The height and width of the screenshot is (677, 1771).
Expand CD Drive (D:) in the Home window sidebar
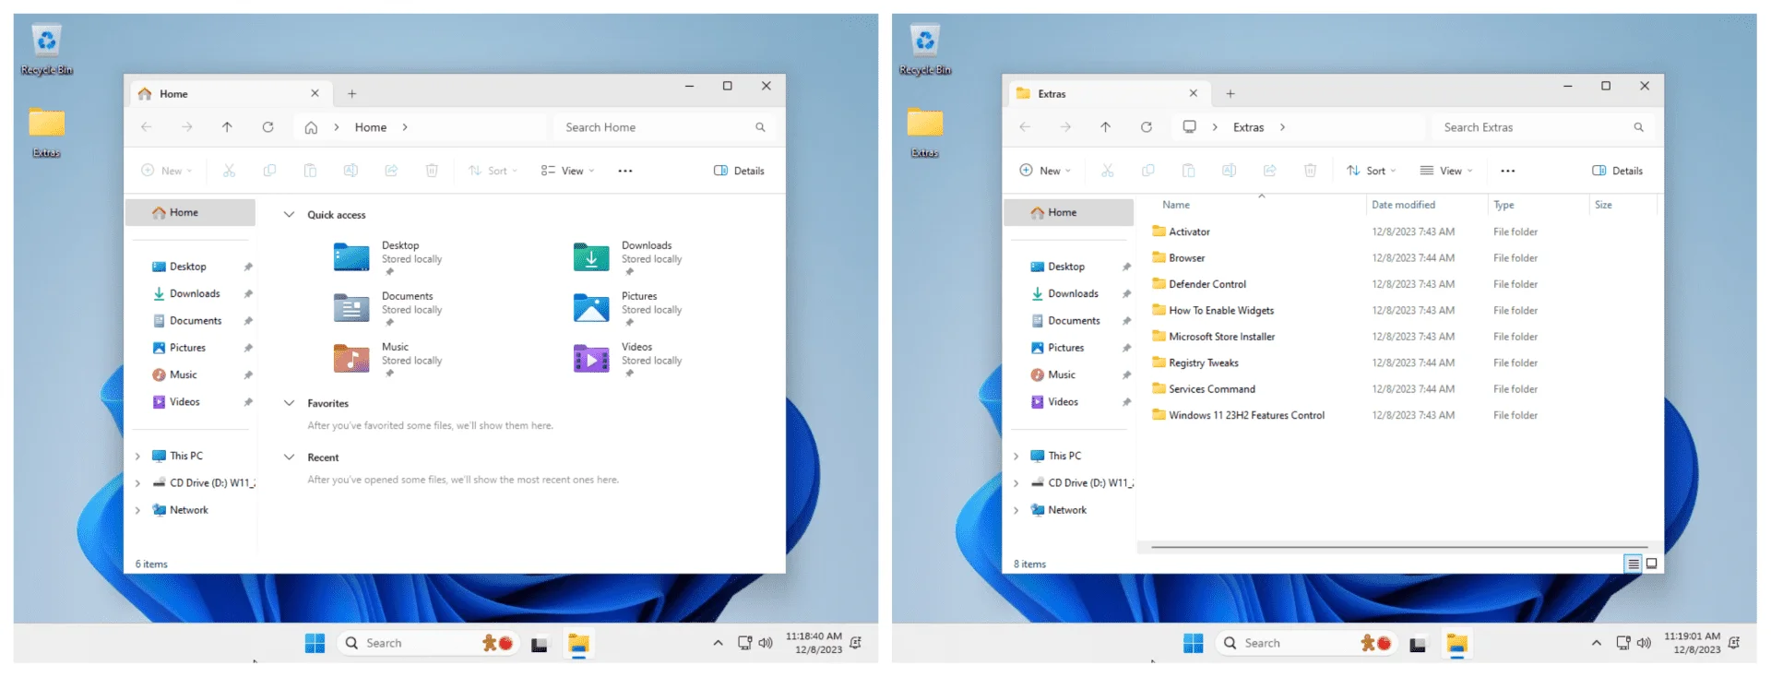137,483
